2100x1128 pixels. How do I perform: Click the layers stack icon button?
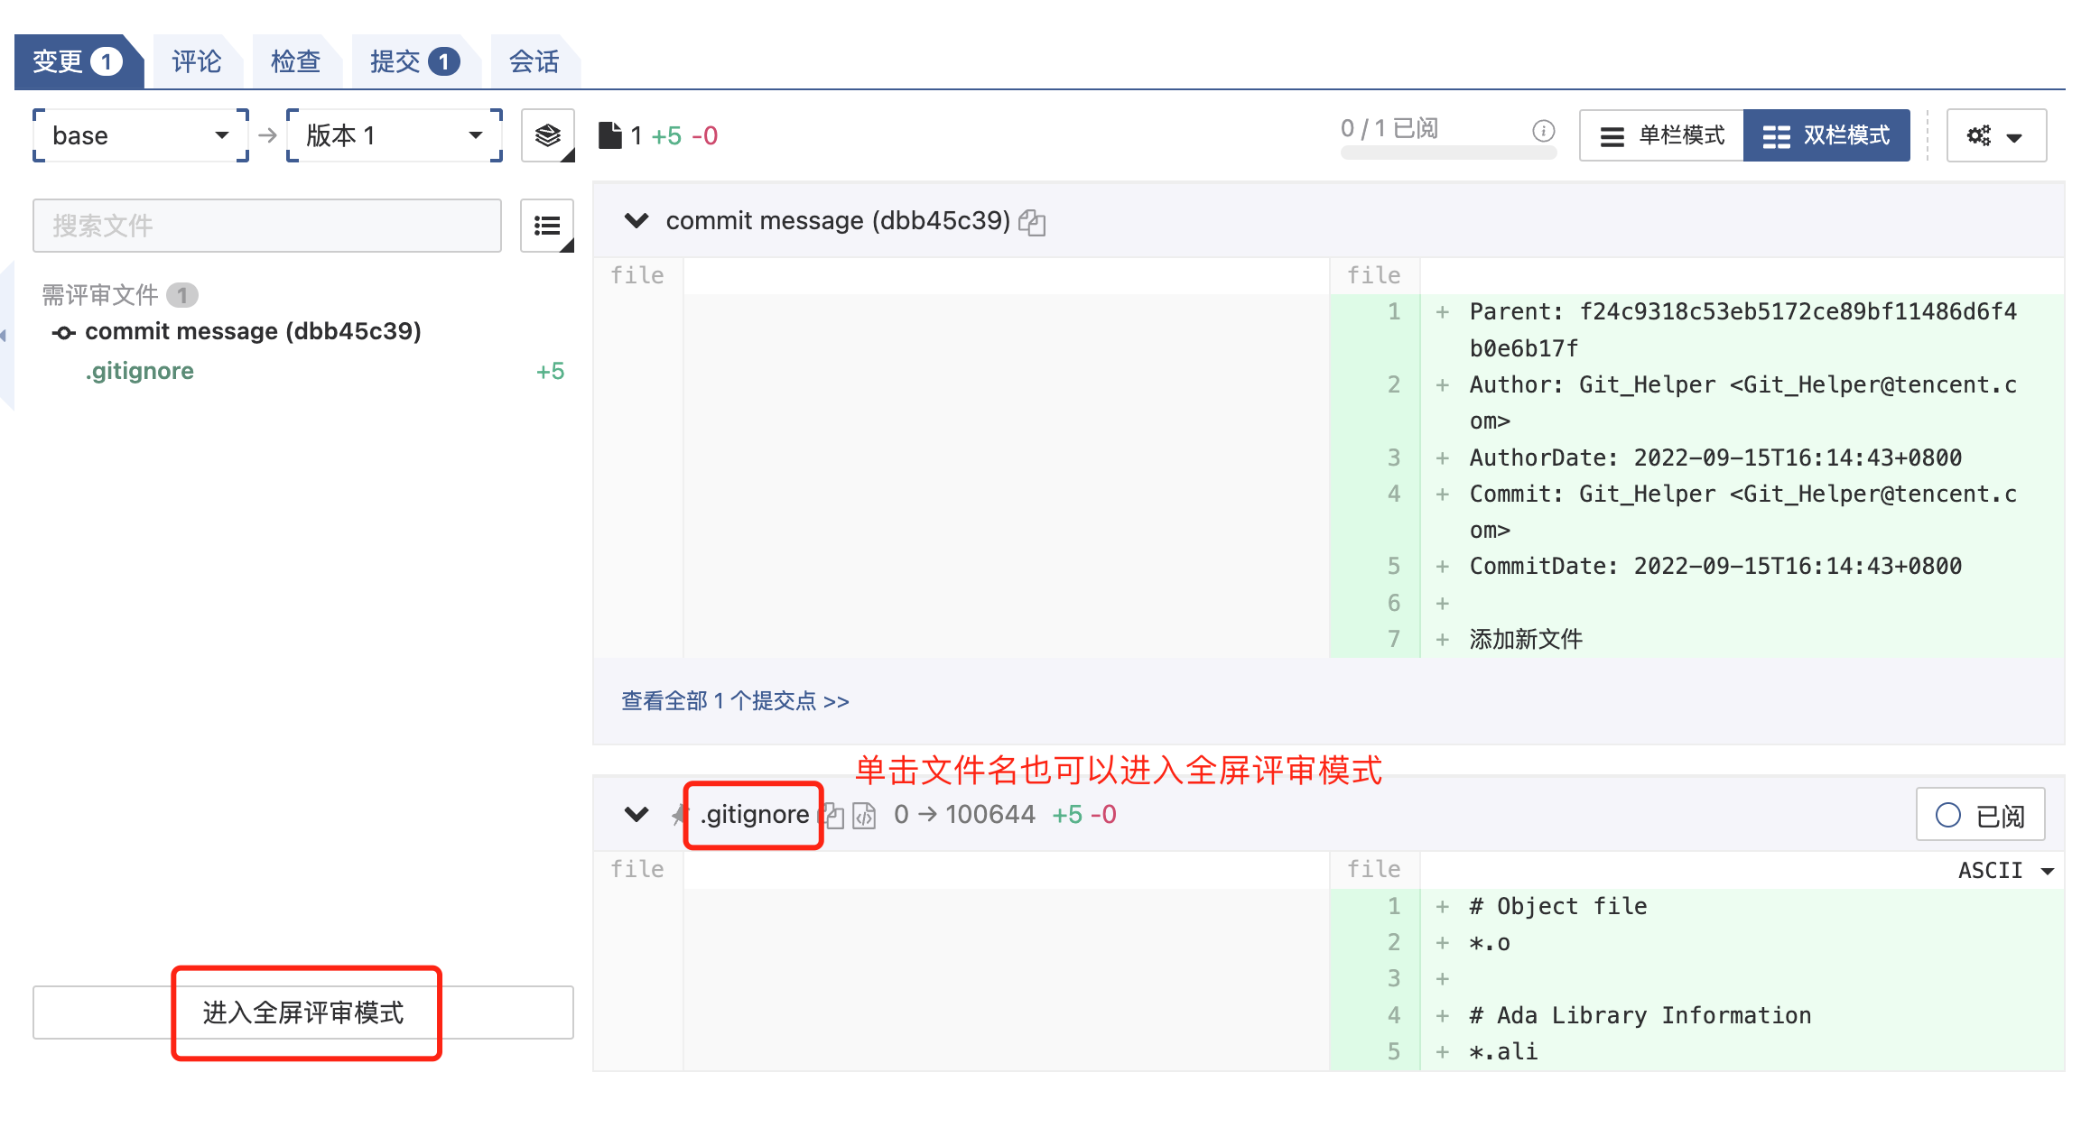click(x=547, y=135)
